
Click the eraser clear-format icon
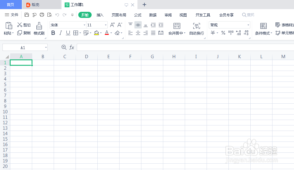point(117,33)
